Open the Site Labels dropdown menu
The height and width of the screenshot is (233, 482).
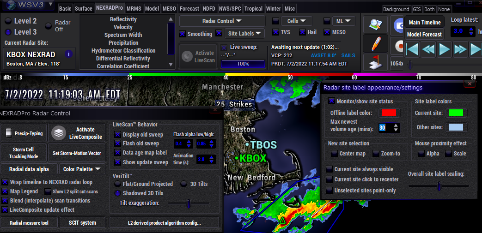(244, 33)
